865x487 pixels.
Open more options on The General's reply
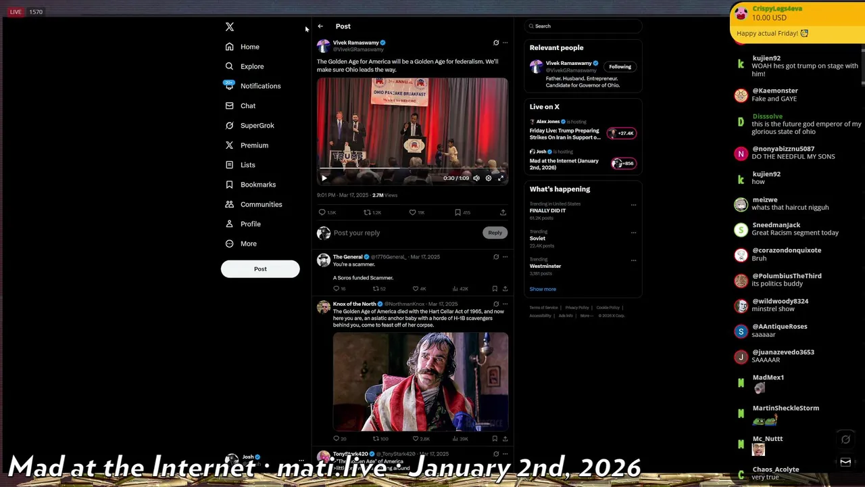coord(505,257)
